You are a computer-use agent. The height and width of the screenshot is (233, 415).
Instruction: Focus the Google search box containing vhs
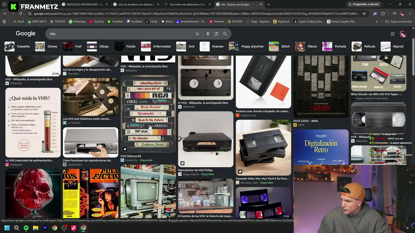tap(120, 34)
